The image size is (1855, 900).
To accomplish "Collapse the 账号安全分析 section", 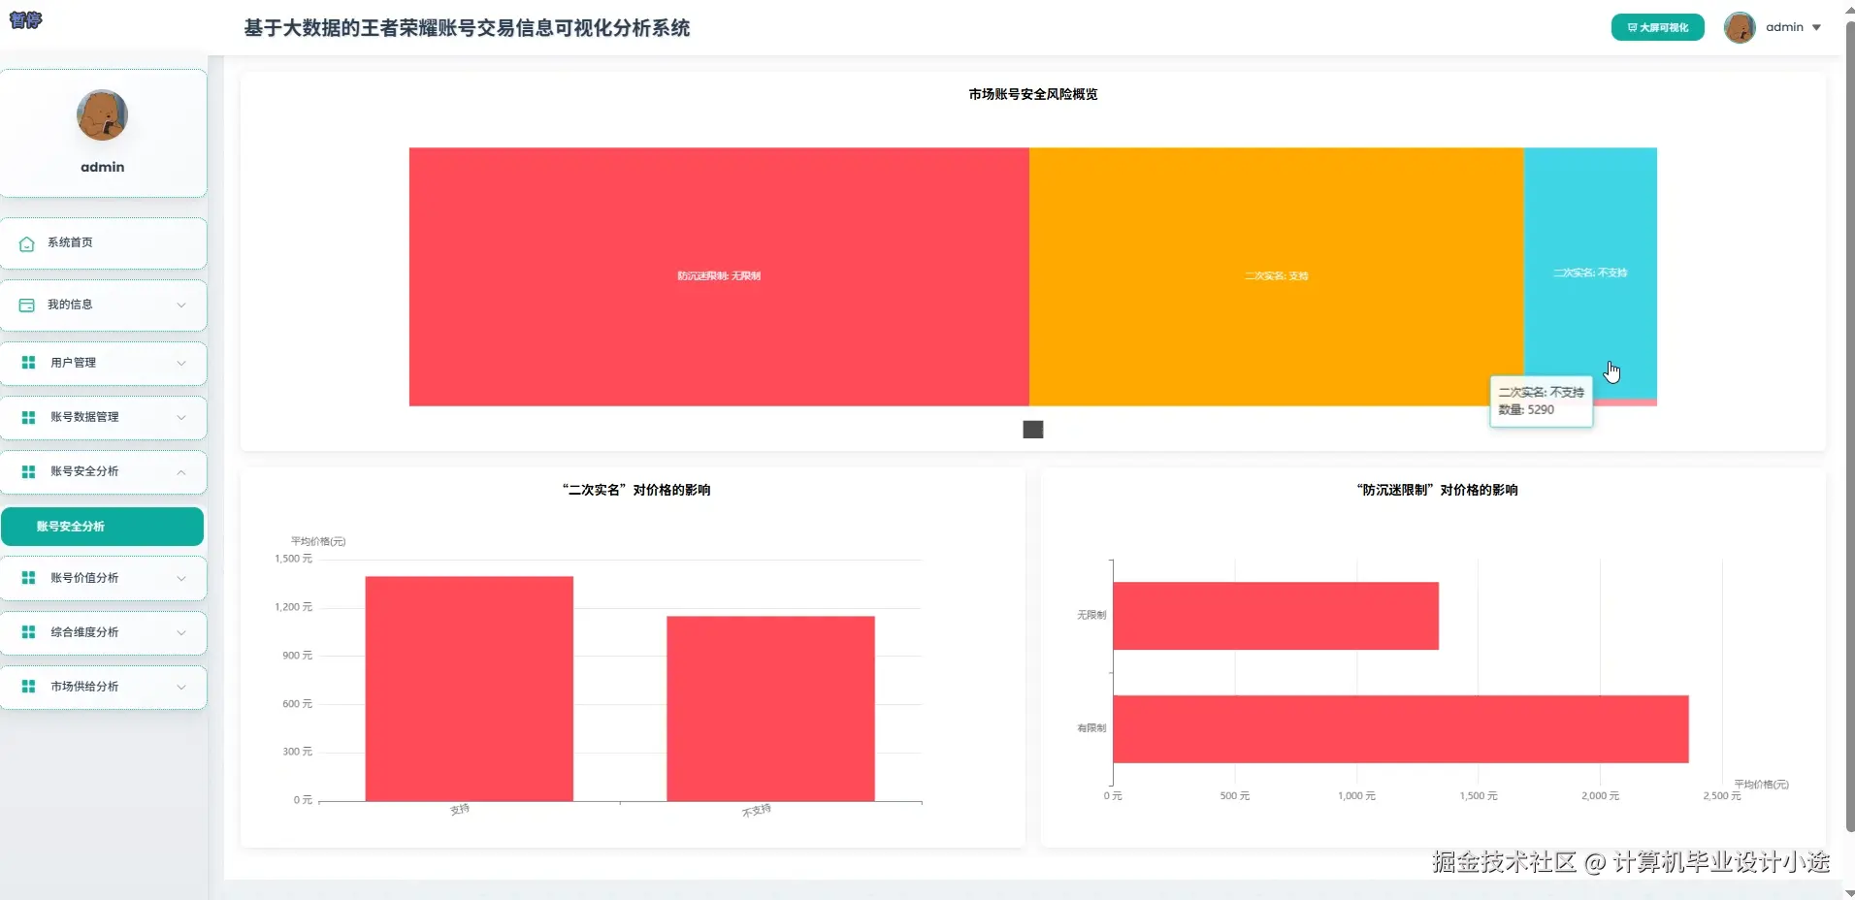I will pos(103,471).
